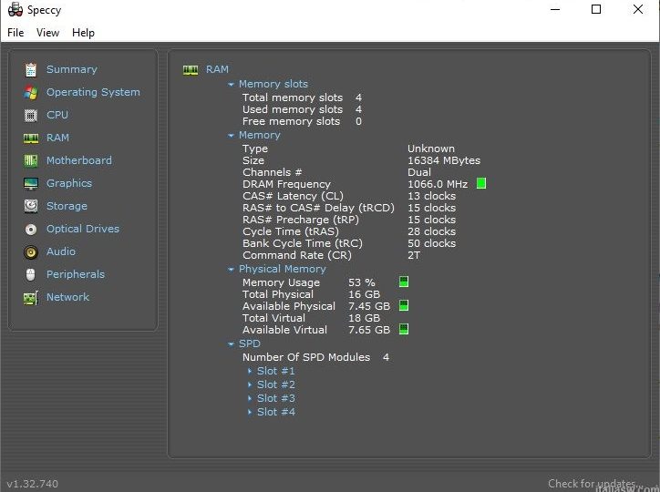The image size is (660, 492).
Task: Open the Motherboard icon in sidebar
Action: tap(31, 160)
